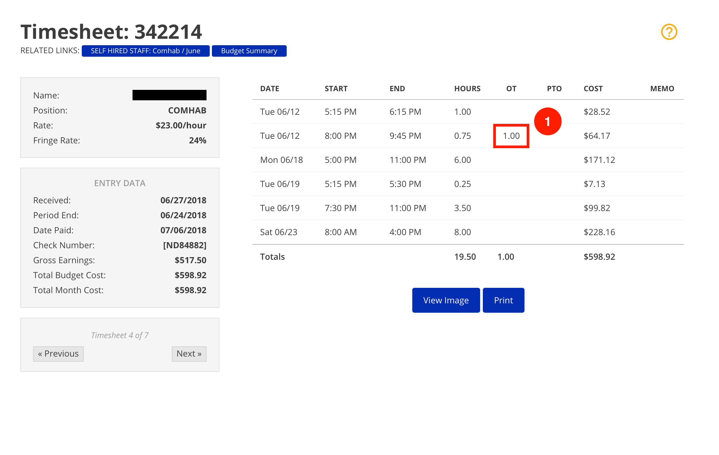Open SELF HIRED STAFF: Comhab / June link
The width and height of the screenshot is (719, 455).
coord(145,51)
